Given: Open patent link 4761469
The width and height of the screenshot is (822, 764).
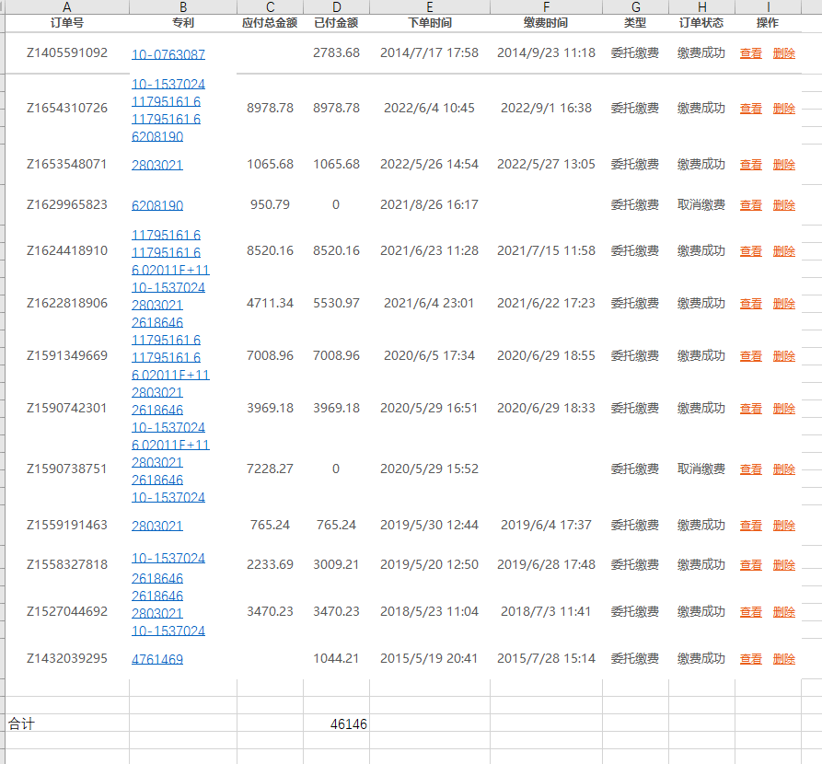Looking at the screenshot, I should coord(157,659).
